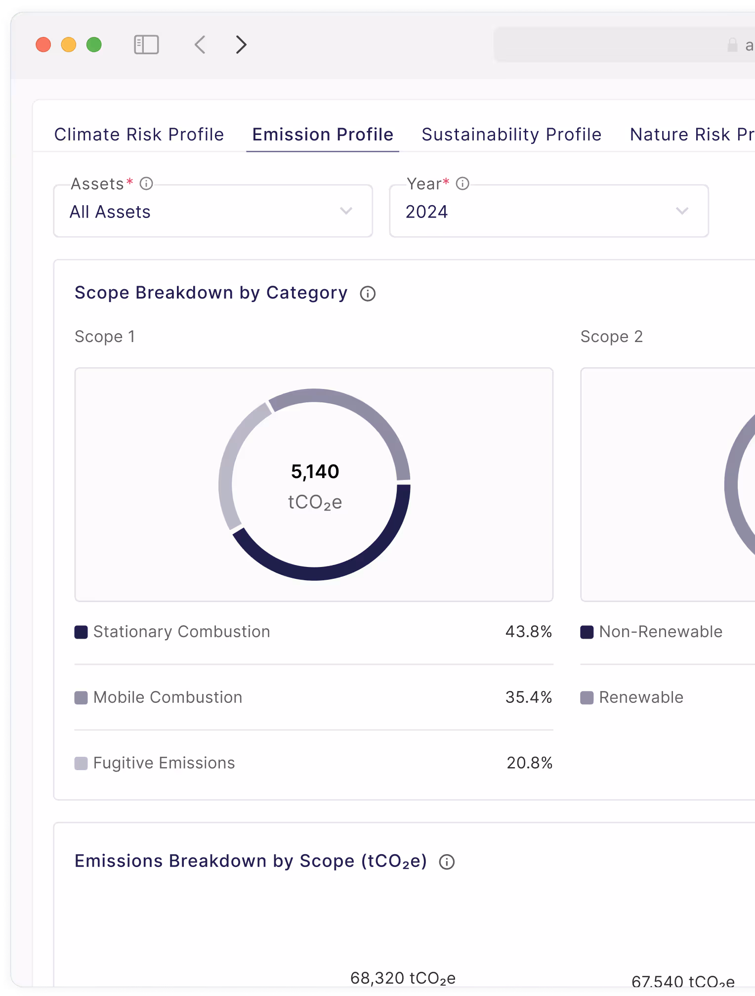Screen dimensions: 755x996
Task: Show info for Emissions Breakdown by Scope
Action: 447,862
